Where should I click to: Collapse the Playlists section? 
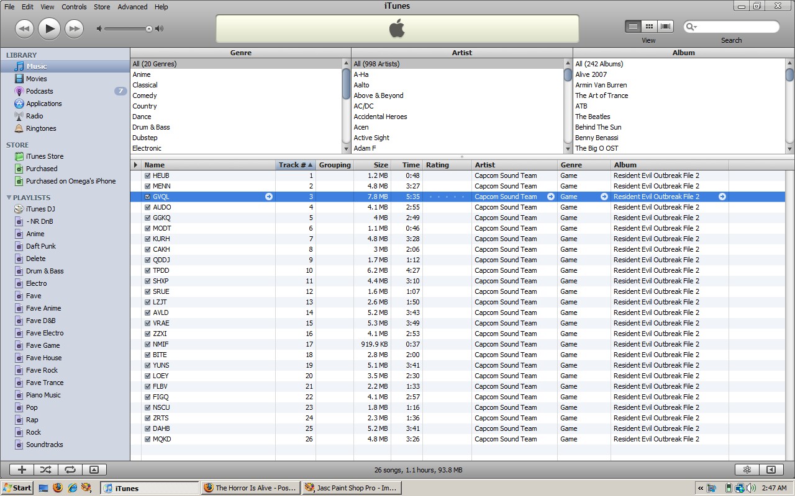coord(9,198)
